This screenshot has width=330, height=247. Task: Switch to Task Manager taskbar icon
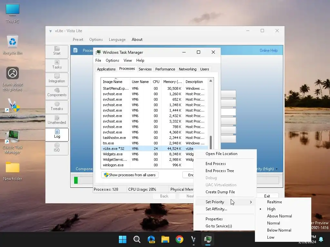coord(208,239)
